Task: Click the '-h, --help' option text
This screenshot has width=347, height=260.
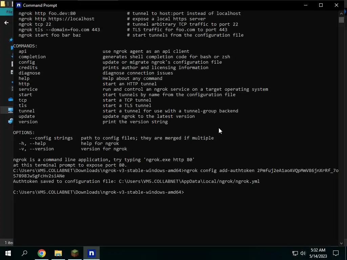Action: [32, 144]
